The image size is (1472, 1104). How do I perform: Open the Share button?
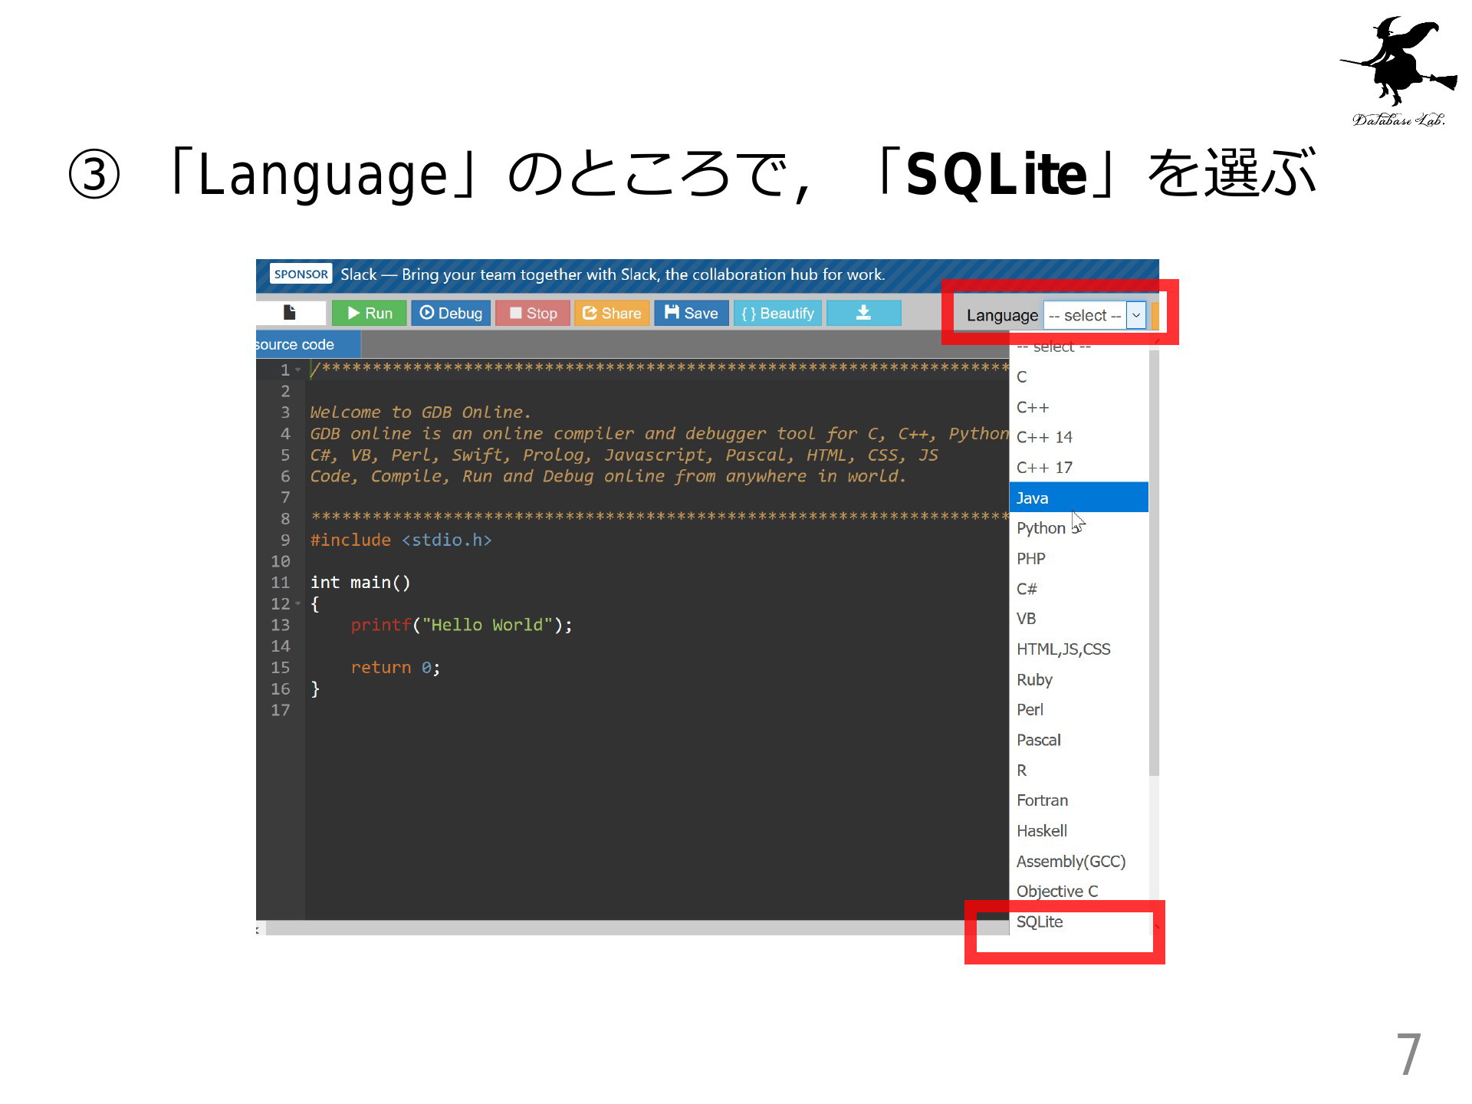tap(612, 313)
